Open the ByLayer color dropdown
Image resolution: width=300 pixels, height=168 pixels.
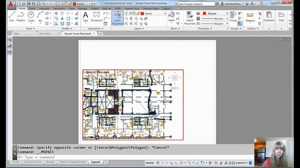click(x=227, y=14)
